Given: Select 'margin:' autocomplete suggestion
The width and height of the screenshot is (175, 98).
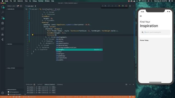Looking at the screenshot, I should tap(79, 54).
